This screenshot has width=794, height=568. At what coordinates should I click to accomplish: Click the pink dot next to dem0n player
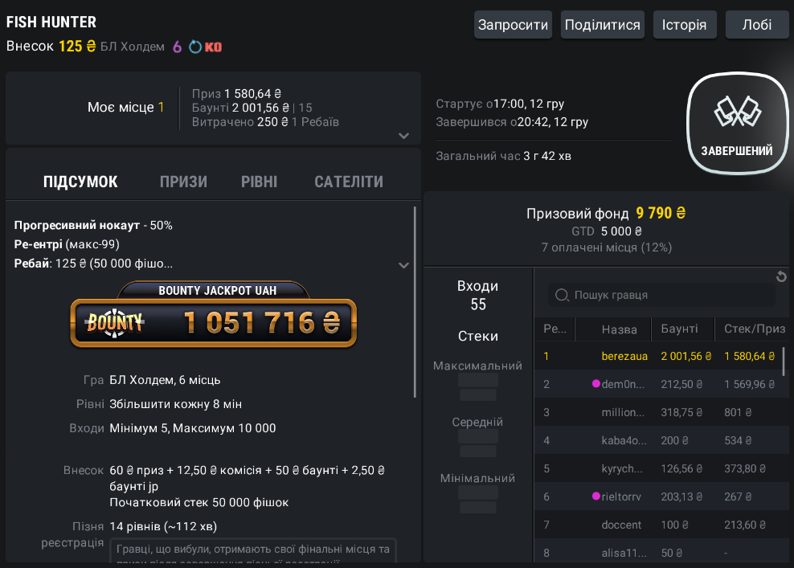pos(596,384)
